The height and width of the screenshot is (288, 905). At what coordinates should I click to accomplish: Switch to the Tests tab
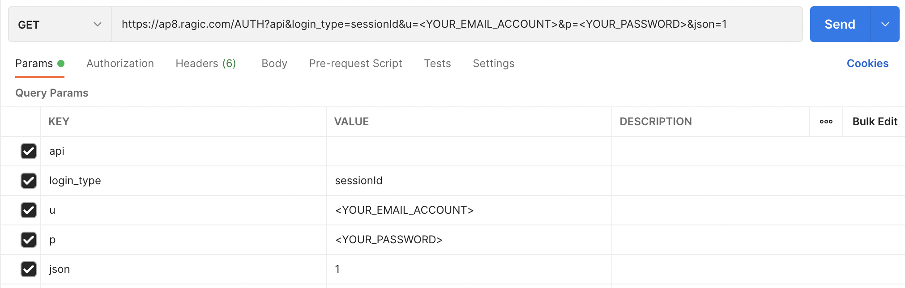(x=437, y=63)
